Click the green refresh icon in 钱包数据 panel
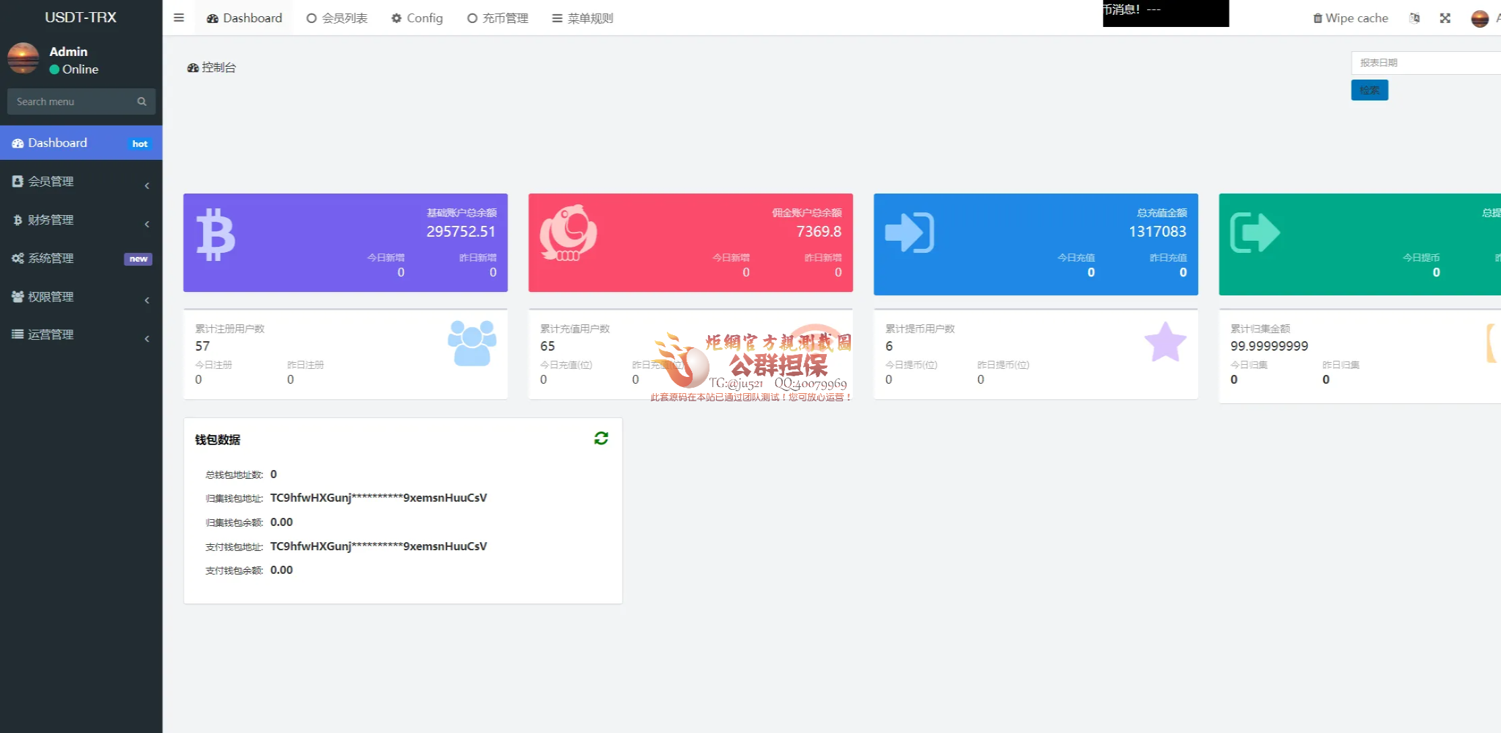 [601, 438]
